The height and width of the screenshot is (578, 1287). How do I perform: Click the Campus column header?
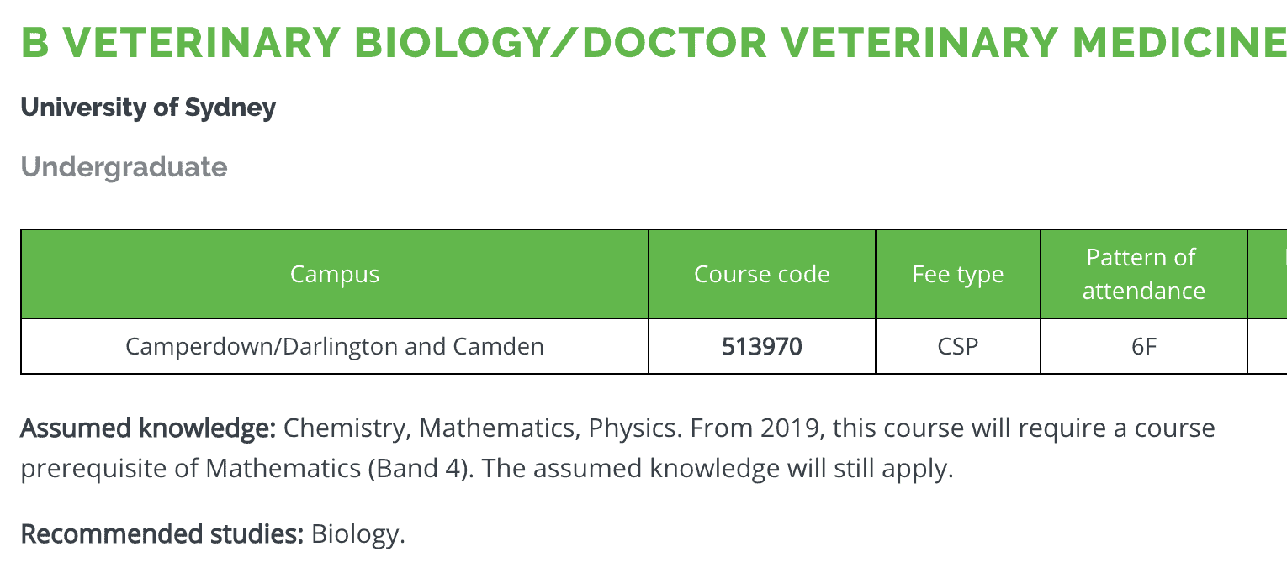[x=335, y=274]
